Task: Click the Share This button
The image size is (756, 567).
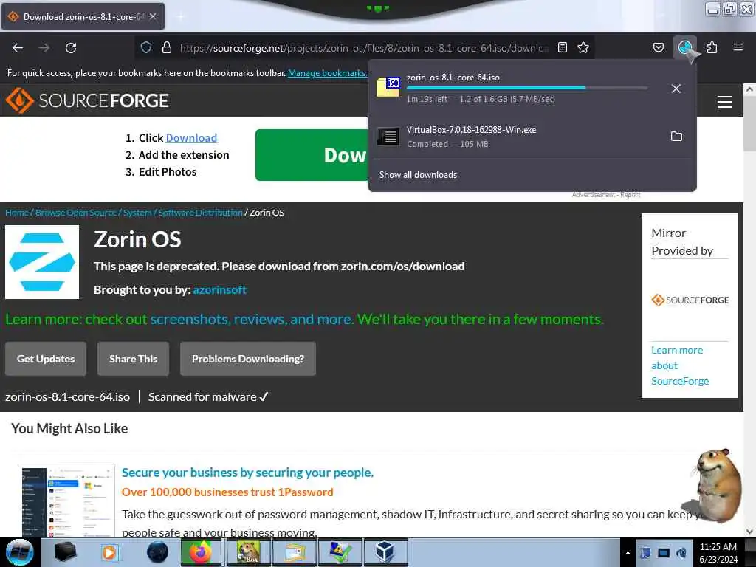Action: [133, 359]
